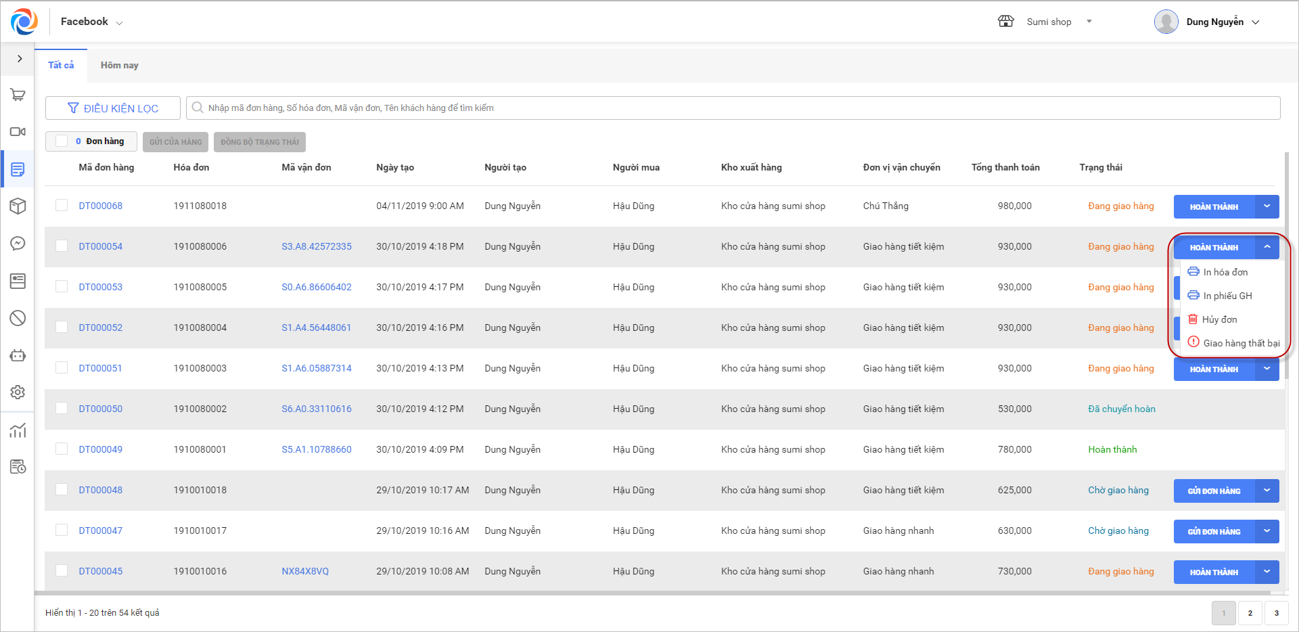Open the messenger chat sidebar icon

pos(18,244)
